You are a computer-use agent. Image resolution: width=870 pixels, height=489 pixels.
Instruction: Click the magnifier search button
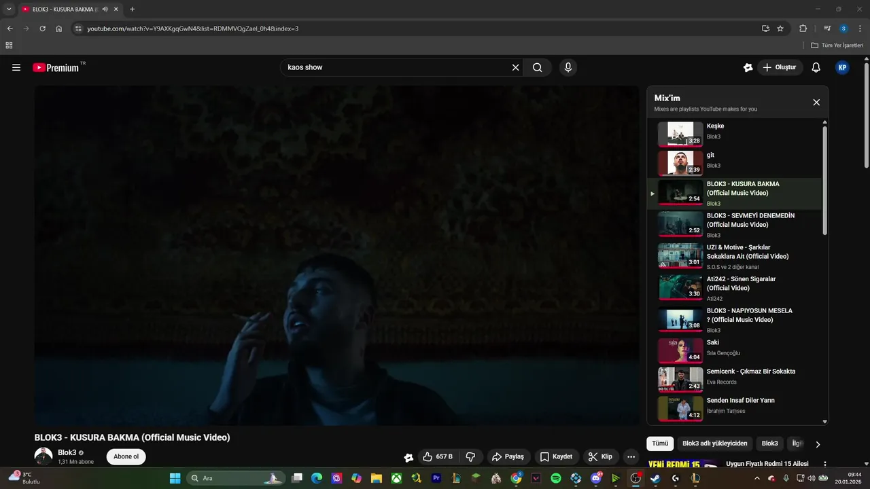point(538,67)
